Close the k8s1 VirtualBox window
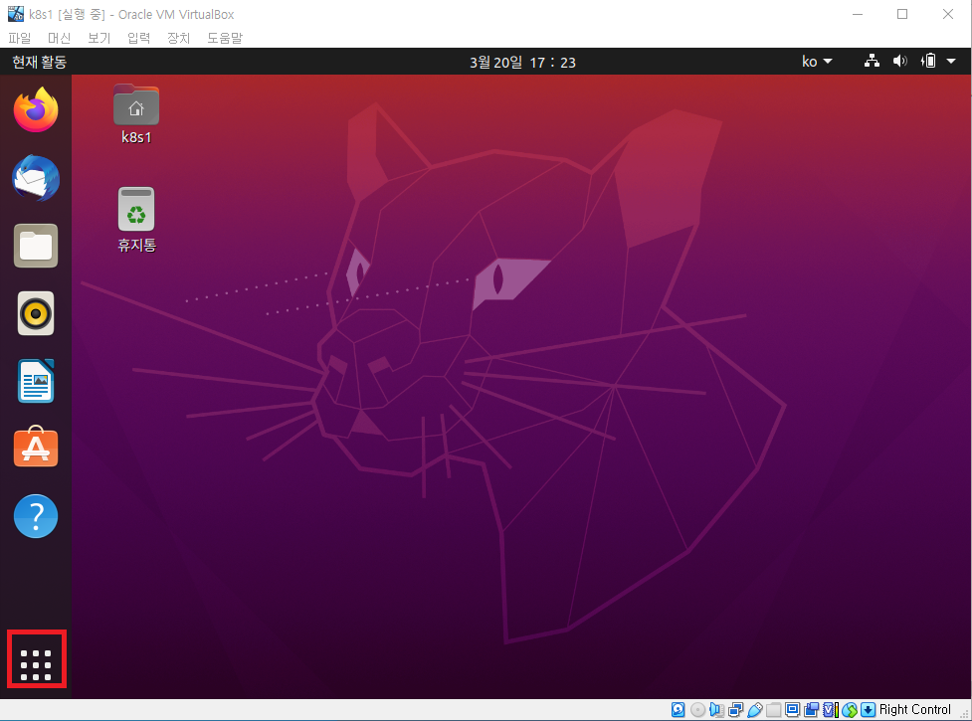Image resolution: width=972 pixels, height=721 pixels. coord(948,14)
